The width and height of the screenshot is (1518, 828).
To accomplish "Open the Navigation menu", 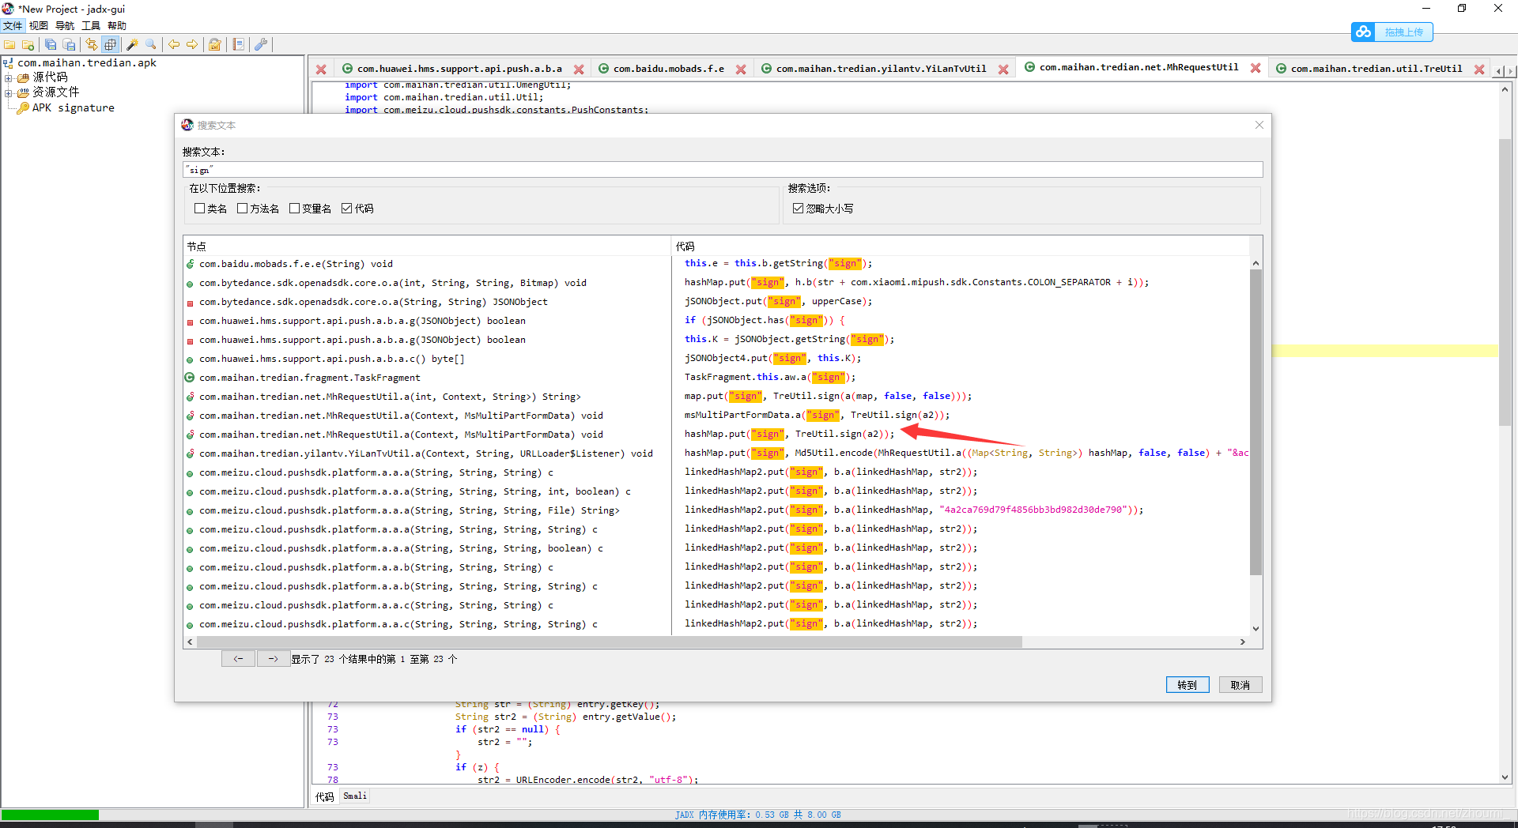I will click(65, 26).
